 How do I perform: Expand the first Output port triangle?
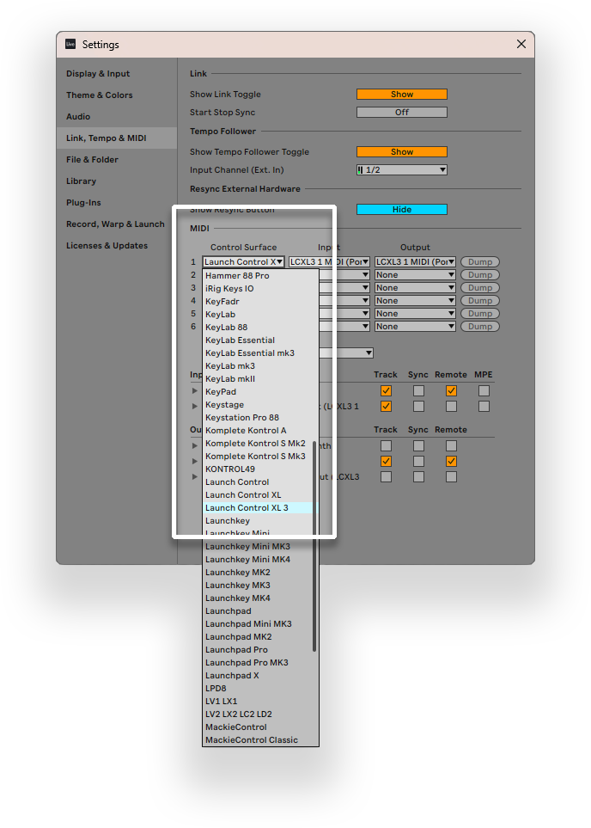pos(195,445)
